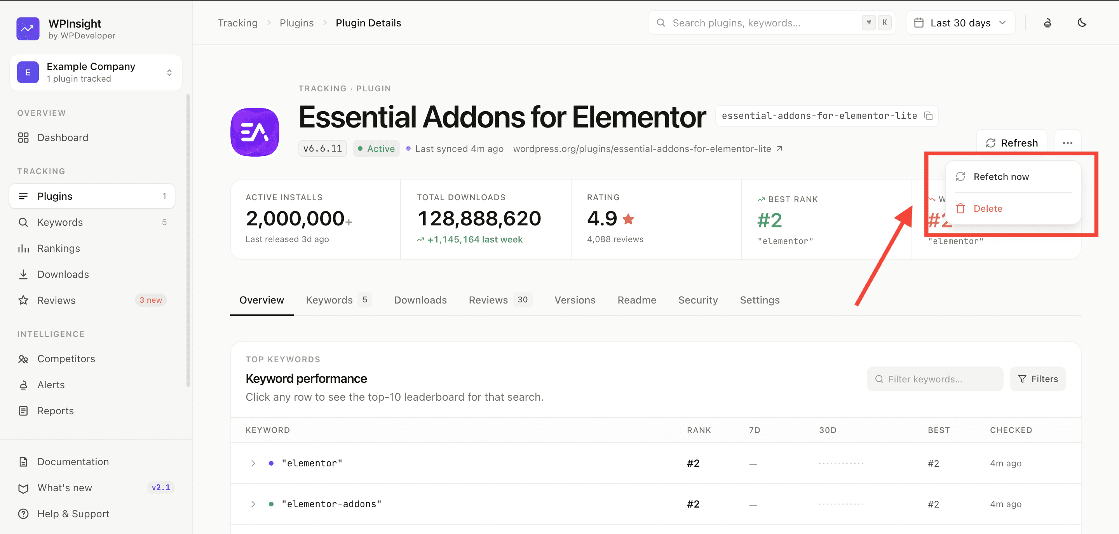Switch to the Readme tab
The height and width of the screenshot is (534, 1119).
(x=637, y=300)
